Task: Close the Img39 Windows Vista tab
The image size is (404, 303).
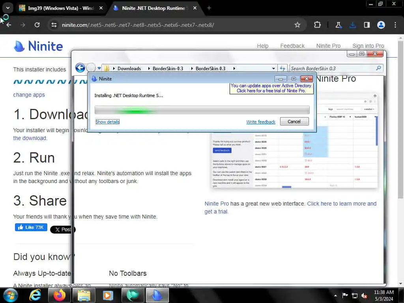Action: tap(101, 8)
